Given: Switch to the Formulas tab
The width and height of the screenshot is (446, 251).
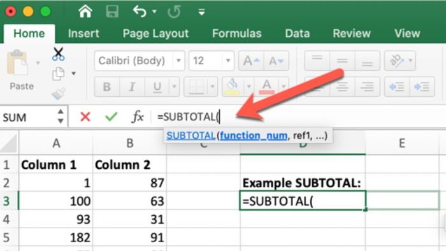Looking at the screenshot, I should point(236,34).
